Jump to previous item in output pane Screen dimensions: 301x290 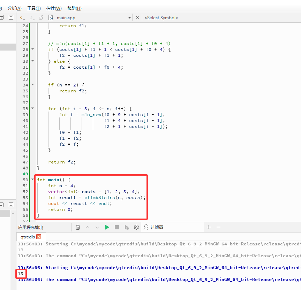[88, 227]
